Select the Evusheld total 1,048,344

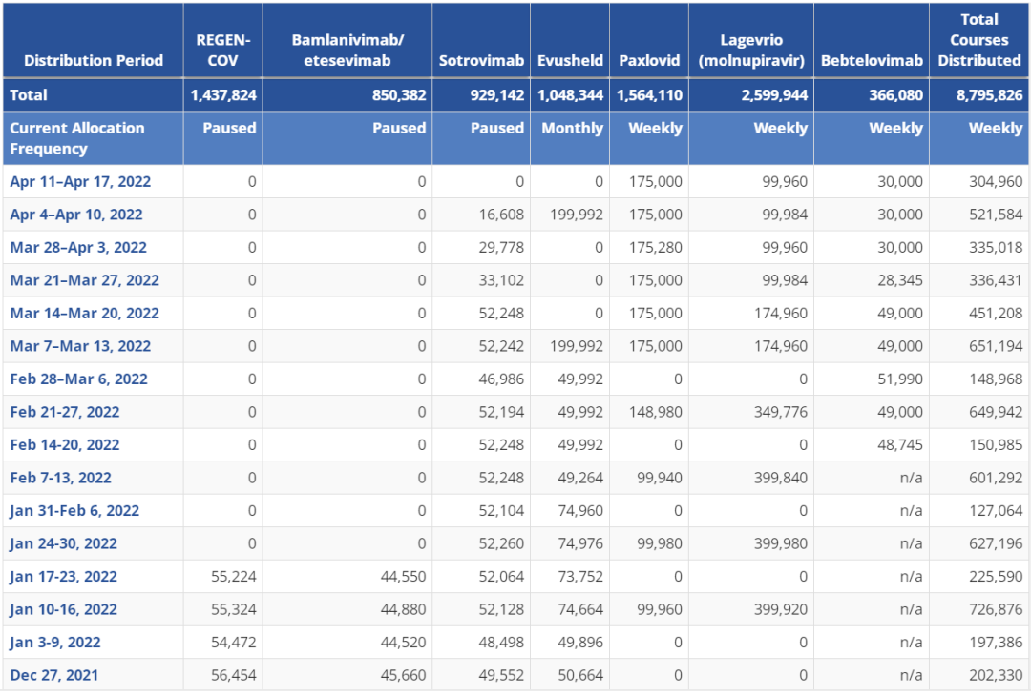point(570,95)
